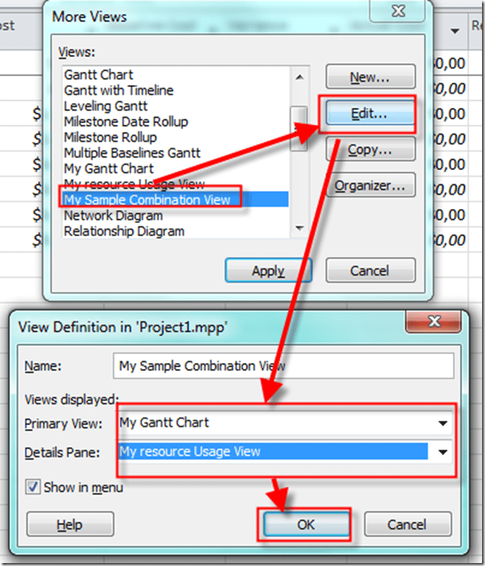Select Network Diagram from the Views list
The height and width of the screenshot is (566, 485).
[x=113, y=216]
